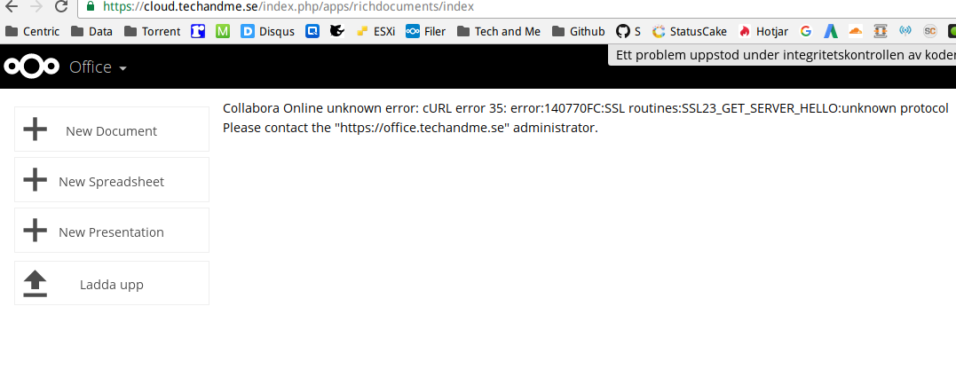956x377 pixels.
Task: Click the Nextcloud logo icon
Action: [x=32, y=67]
